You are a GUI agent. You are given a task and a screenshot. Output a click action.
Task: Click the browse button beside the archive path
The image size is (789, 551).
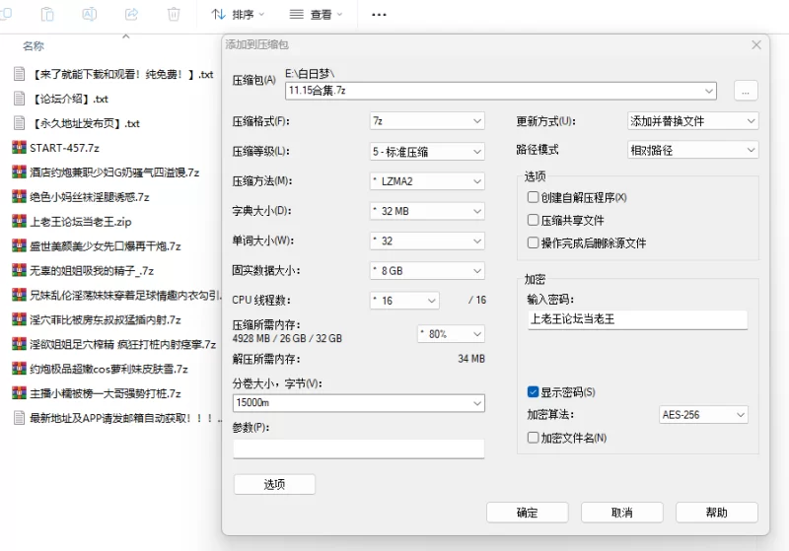pyautogui.click(x=745, y=91)
